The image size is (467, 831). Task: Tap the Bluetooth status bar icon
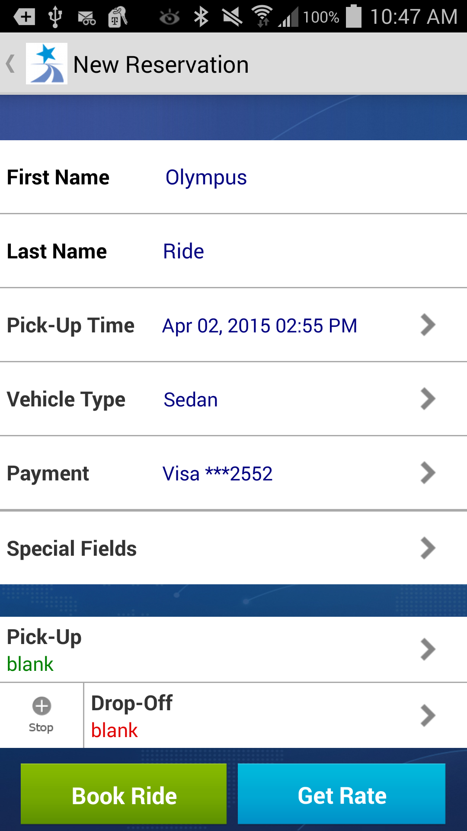click(201, 17)
